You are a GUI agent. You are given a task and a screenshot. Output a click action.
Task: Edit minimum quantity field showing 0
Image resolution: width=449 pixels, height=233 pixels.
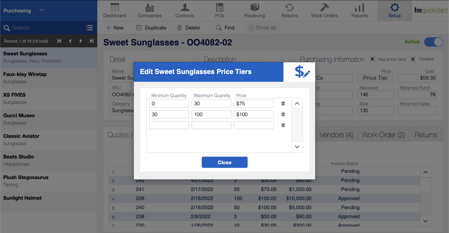[169, 104]
